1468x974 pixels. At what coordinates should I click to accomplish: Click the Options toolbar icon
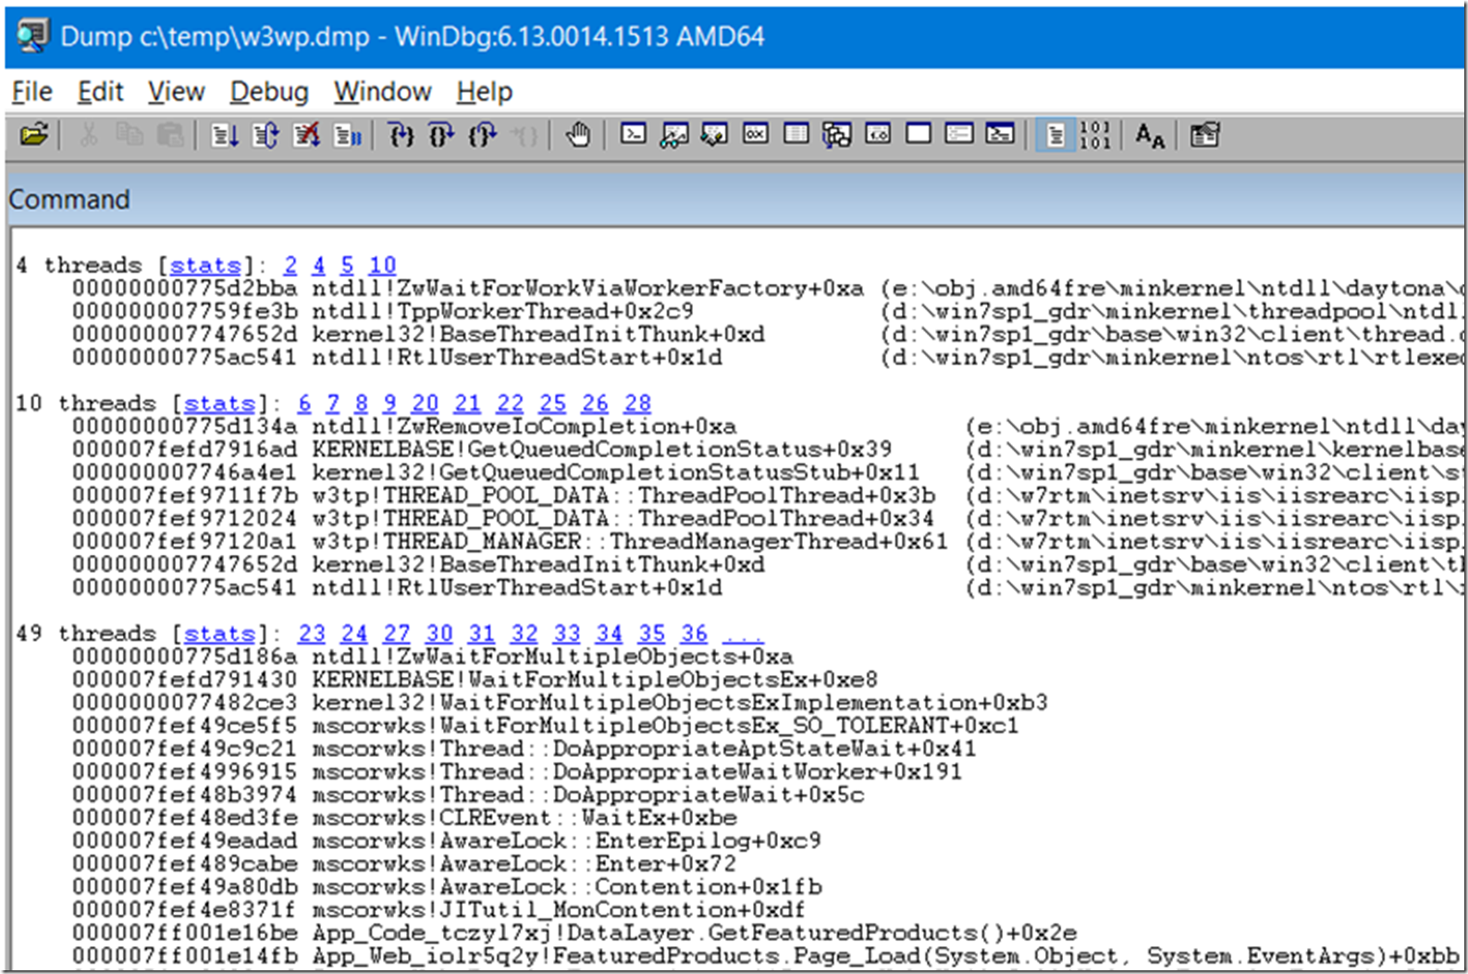click(1204, 135)
